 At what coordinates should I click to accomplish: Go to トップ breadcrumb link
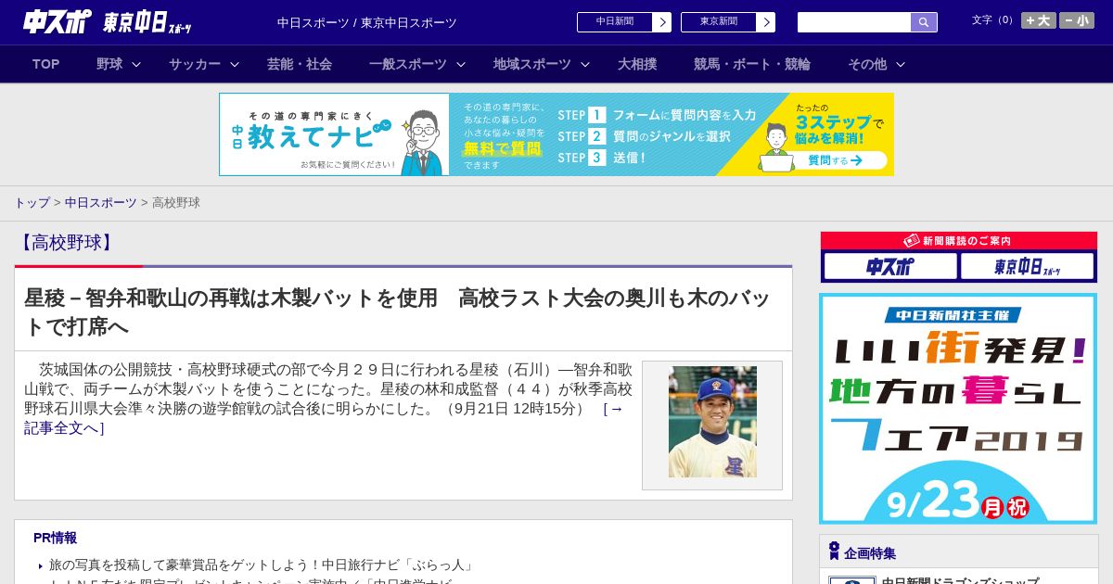(32, 202)
